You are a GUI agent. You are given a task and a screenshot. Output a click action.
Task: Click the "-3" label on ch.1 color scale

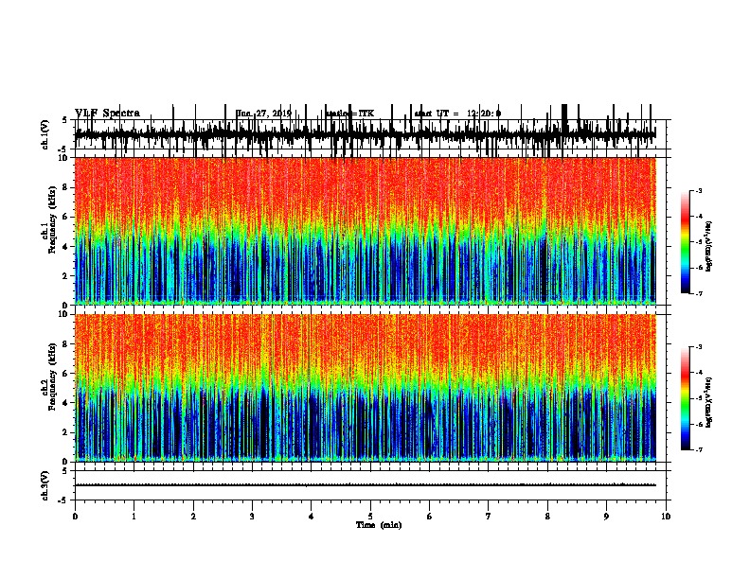click(x=698, y=190)
